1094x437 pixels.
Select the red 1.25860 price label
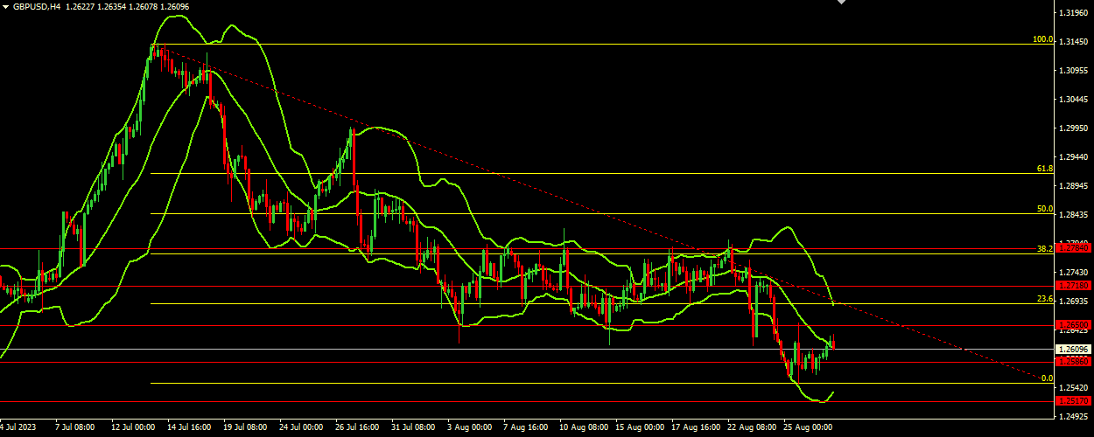coord(1074,361)
